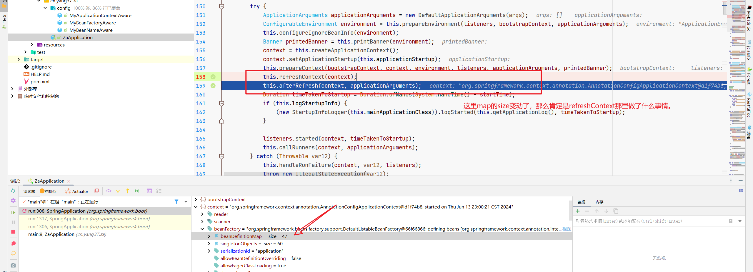This screenshot has width=753, height=272.
Task: Select ZaApplication in project tree
Action: [78, 37]
